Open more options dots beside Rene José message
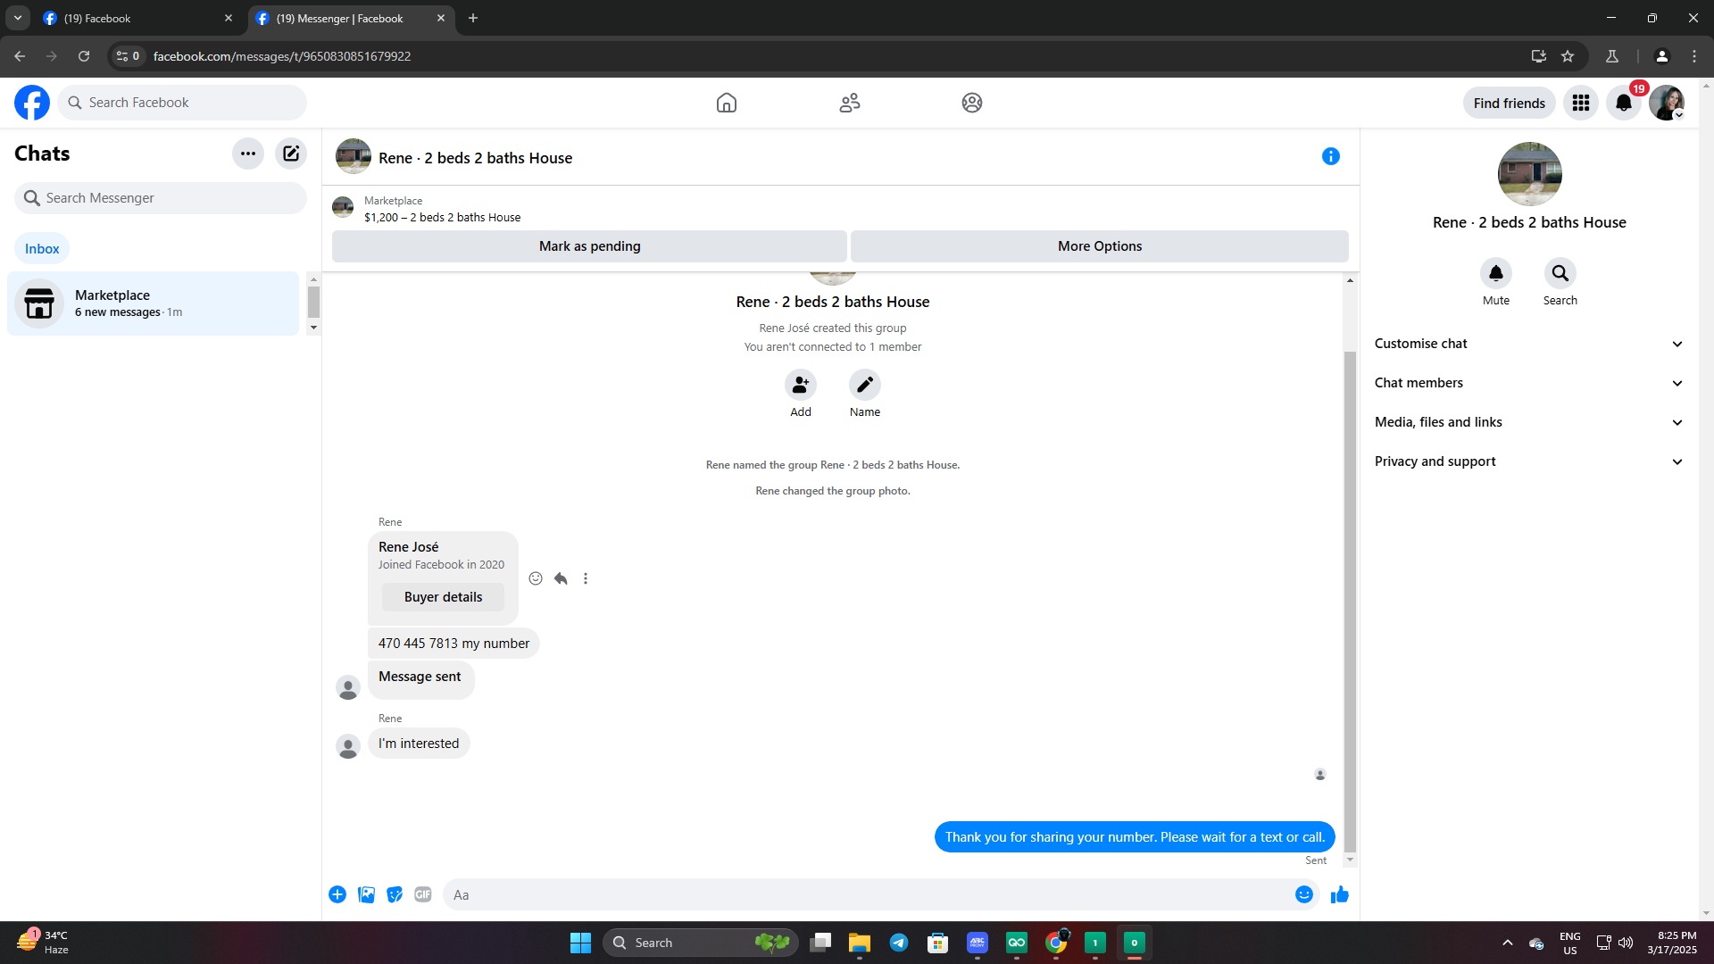 (x=586, y=578)
